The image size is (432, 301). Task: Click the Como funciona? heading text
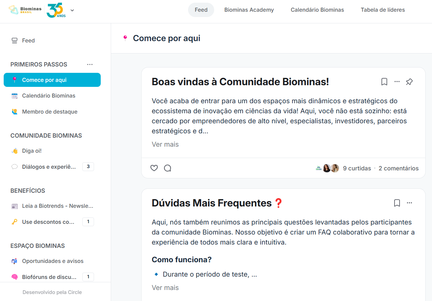pos(182,260)
